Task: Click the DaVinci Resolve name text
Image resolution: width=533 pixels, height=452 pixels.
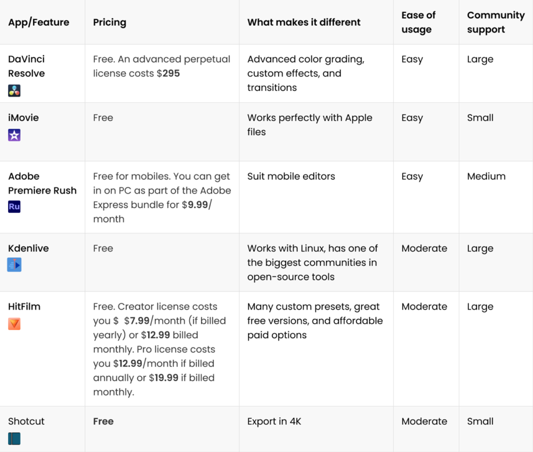Action: coord(27,66)
